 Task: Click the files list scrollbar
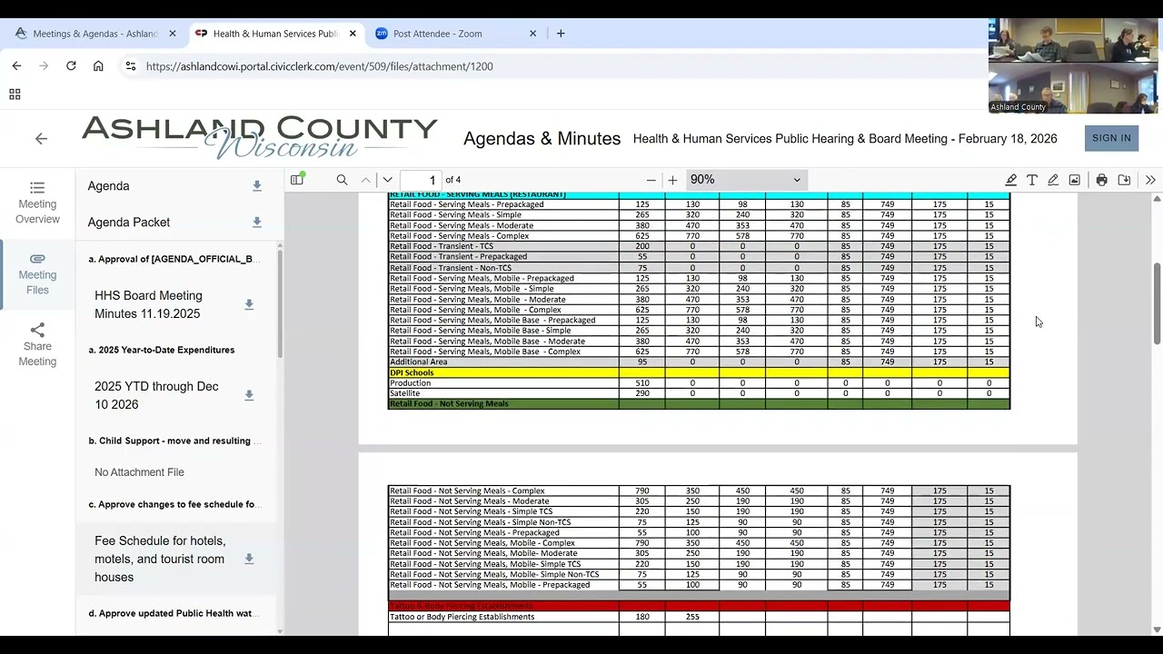click(x=280, y=302)
